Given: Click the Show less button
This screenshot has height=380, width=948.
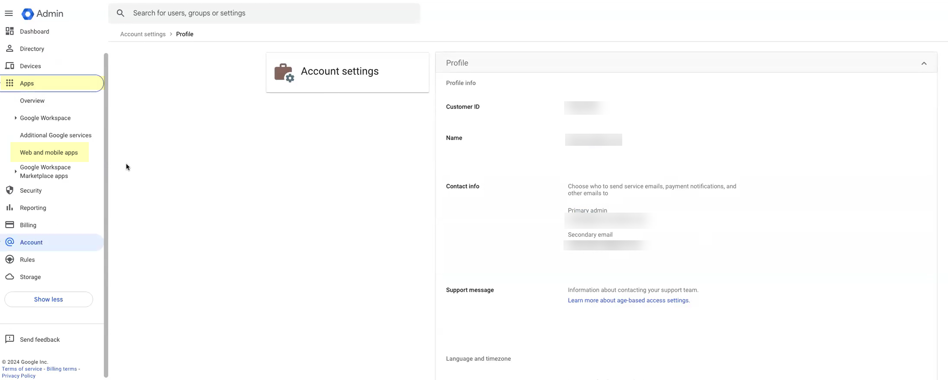Looking at the screenshot, I should point(48,299).
